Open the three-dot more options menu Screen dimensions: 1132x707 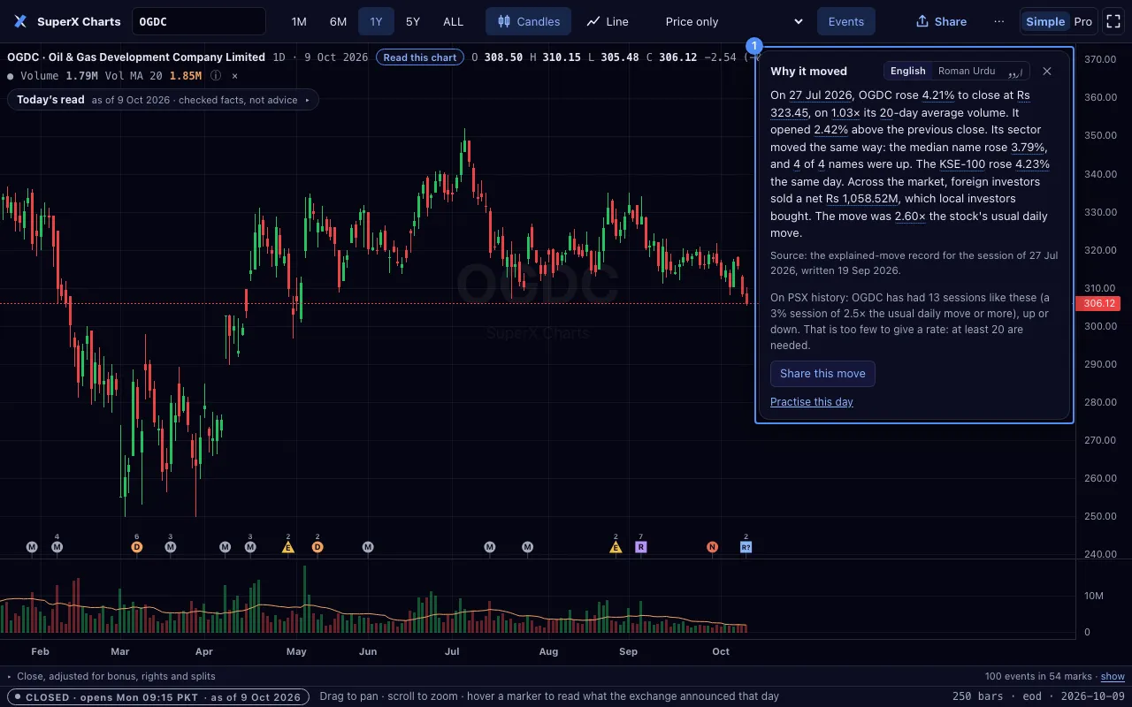(999, 21)
